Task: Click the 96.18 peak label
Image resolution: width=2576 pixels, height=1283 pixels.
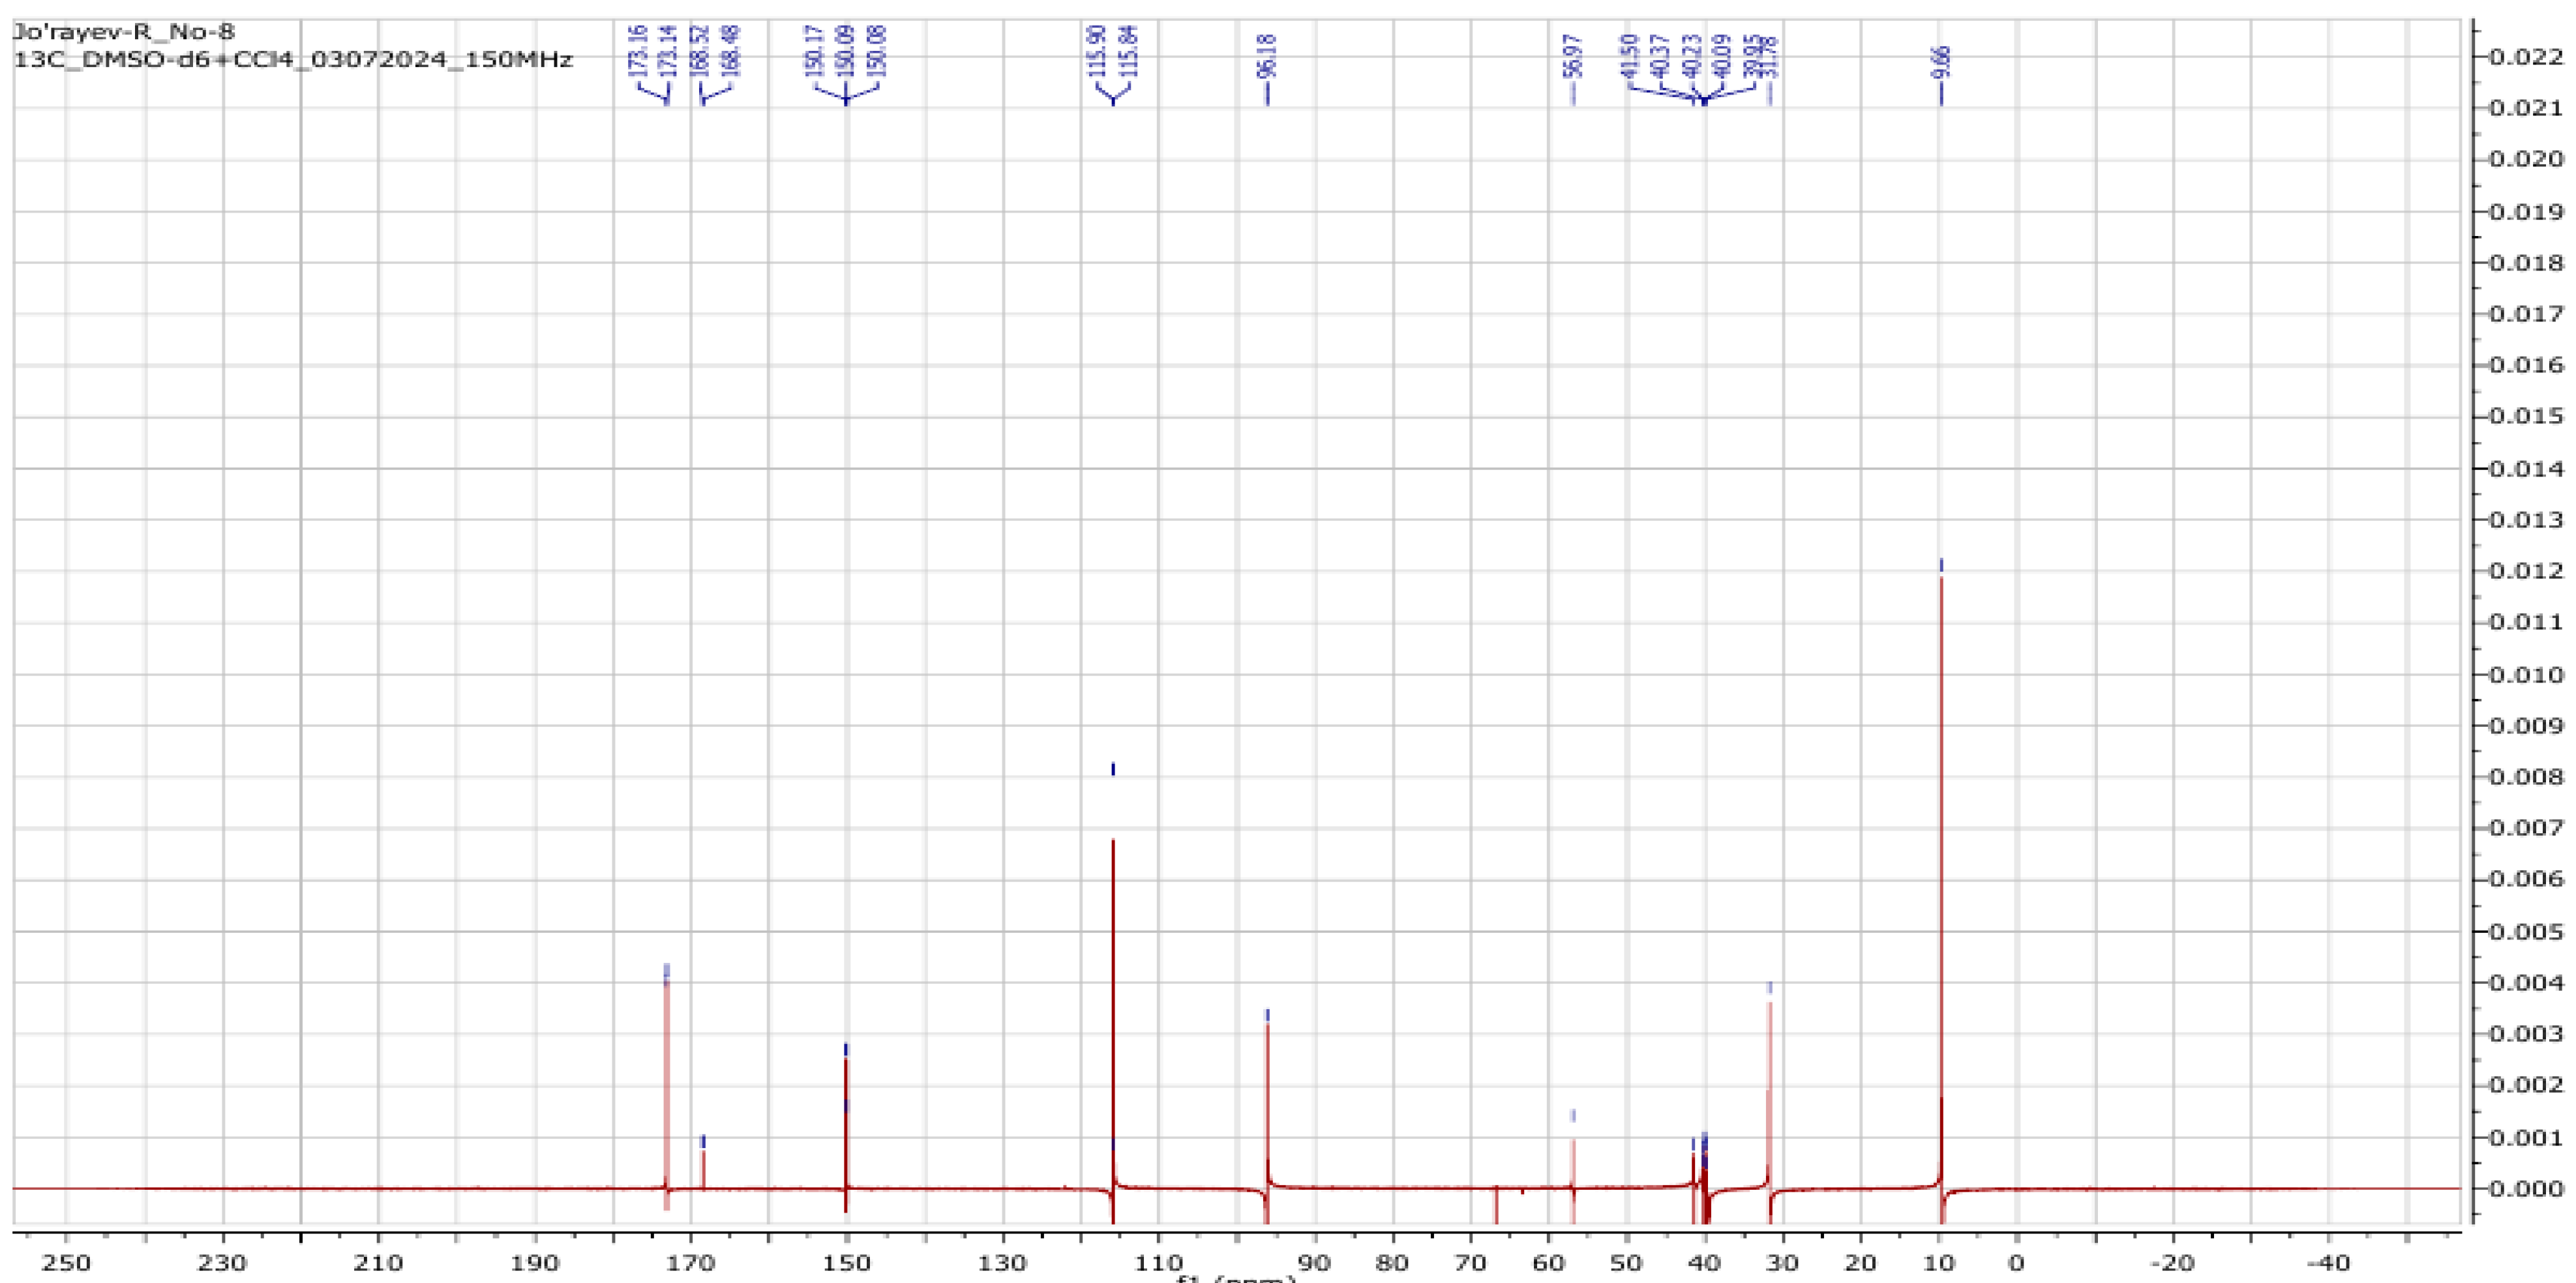Action: point(1267,56)
